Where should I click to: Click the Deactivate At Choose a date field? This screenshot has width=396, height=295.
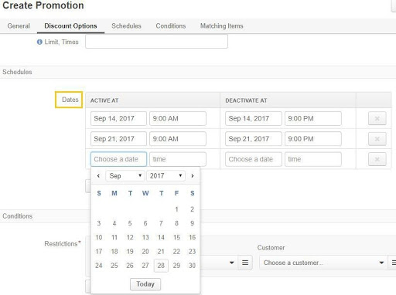point(254,159)
